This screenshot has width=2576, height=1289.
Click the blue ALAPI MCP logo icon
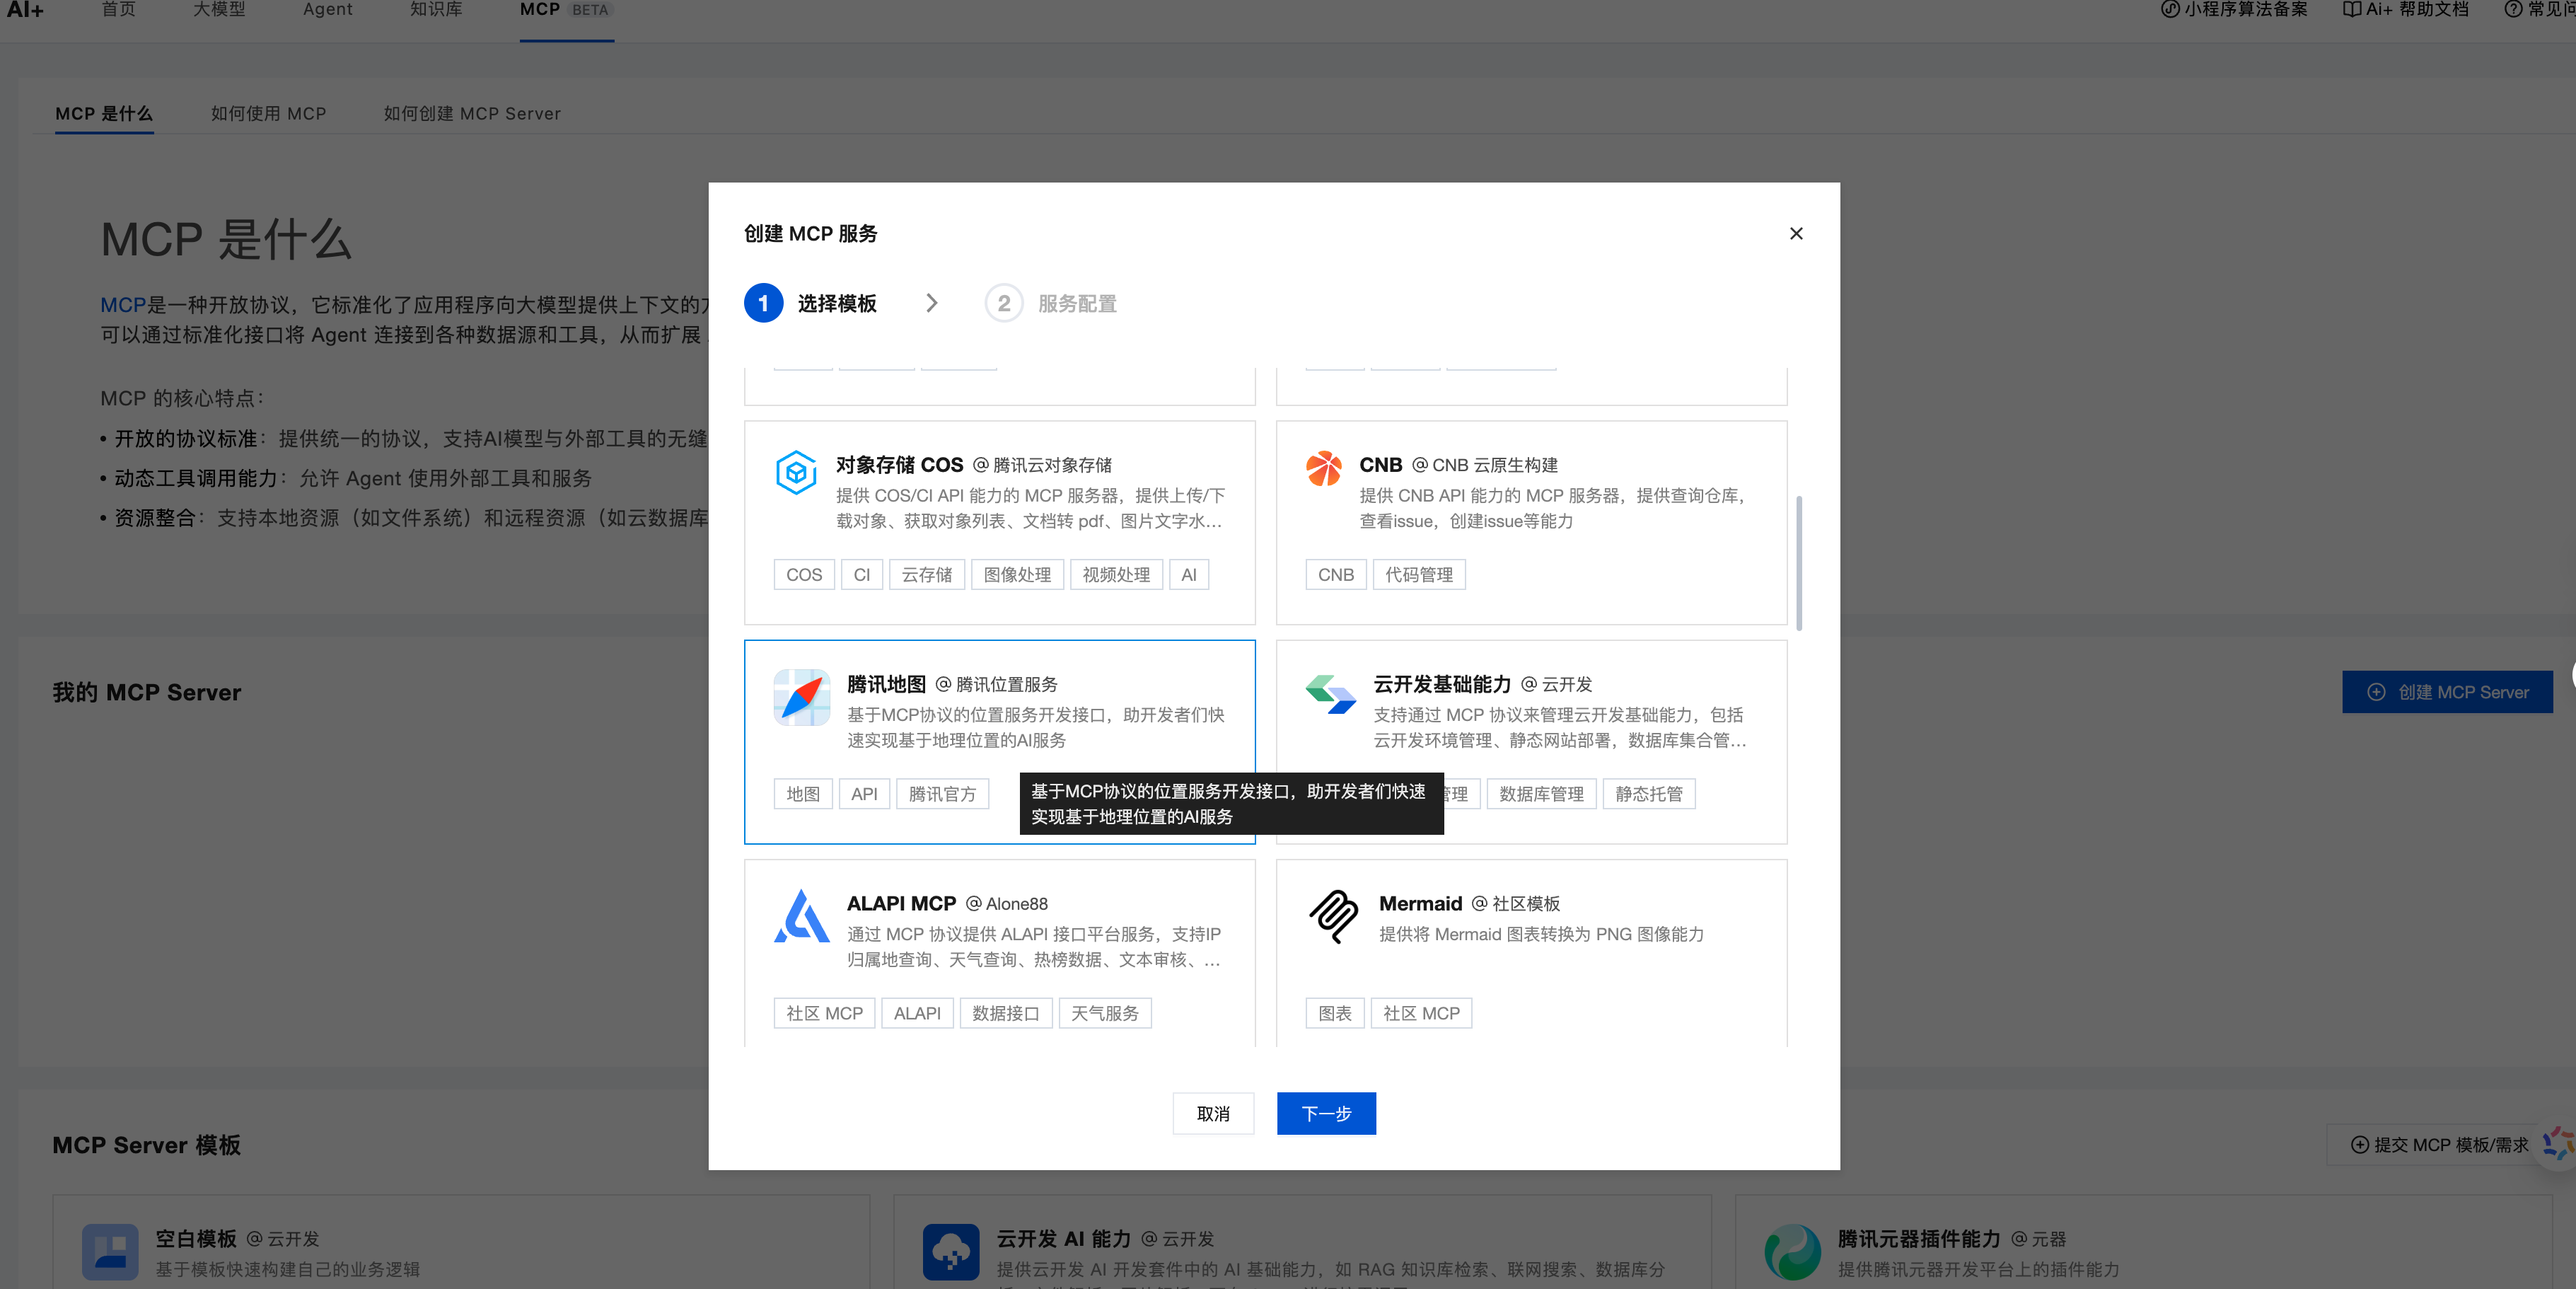[801, 916]
